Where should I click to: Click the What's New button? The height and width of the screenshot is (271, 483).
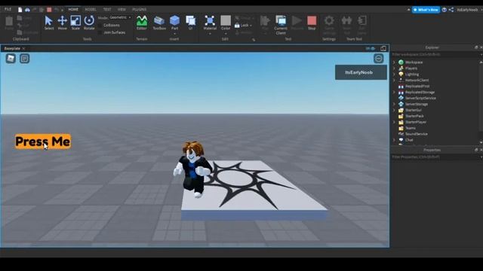click(426, 10)
